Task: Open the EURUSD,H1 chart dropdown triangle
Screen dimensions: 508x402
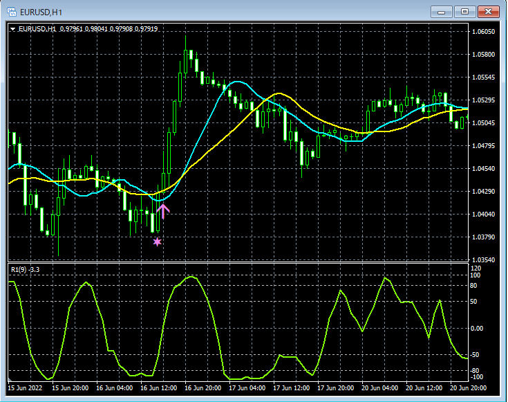Action: tap(13, 29)
